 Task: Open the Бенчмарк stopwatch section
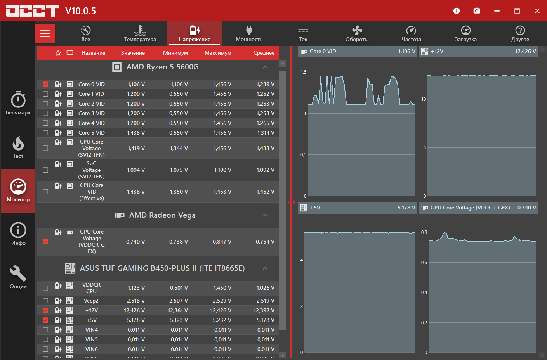[18, 103]
